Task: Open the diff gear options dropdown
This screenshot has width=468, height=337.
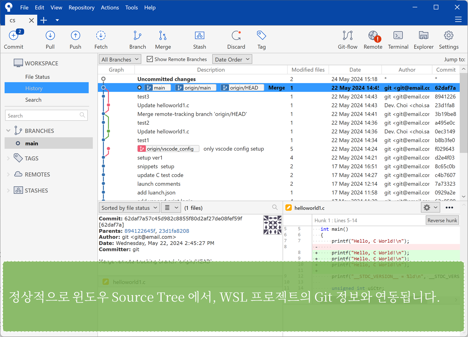Action: 431,208
